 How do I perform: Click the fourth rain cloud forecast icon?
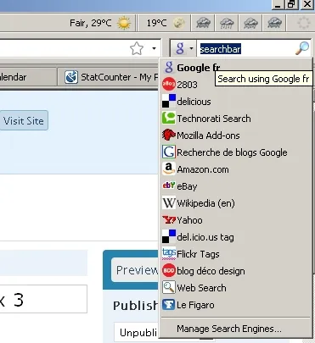click(x=274, y=23)
